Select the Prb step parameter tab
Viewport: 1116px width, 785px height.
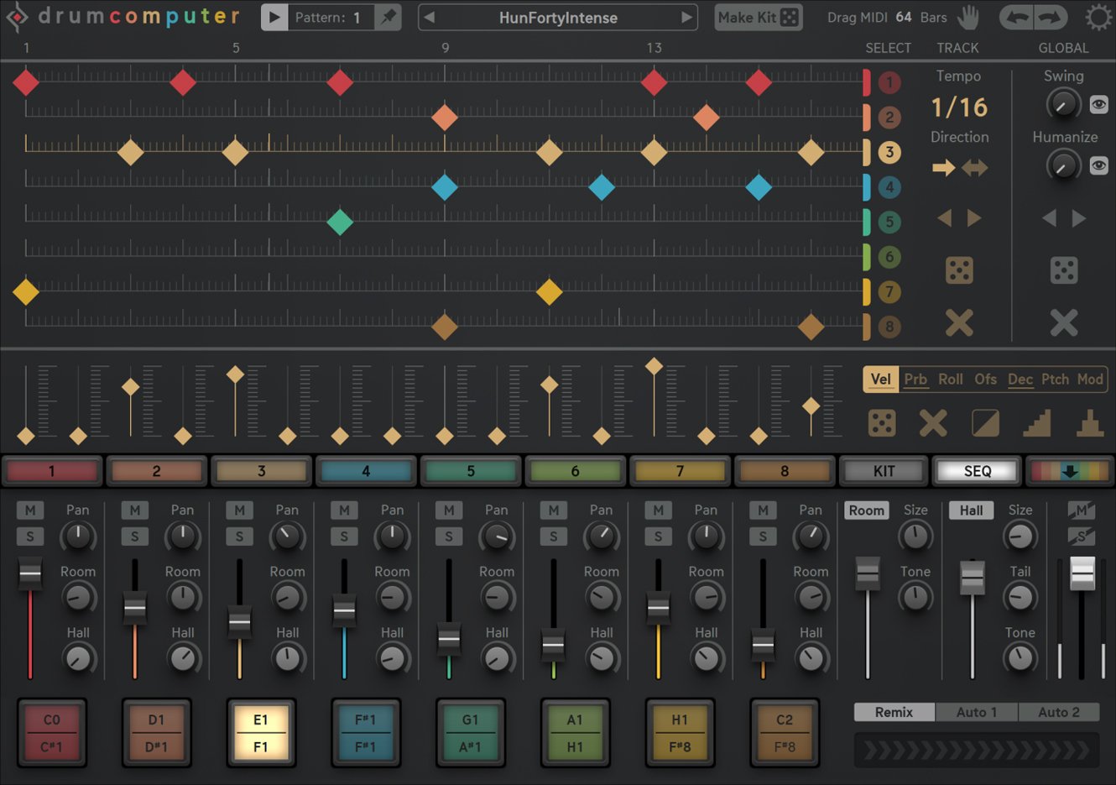coord(915,379)
